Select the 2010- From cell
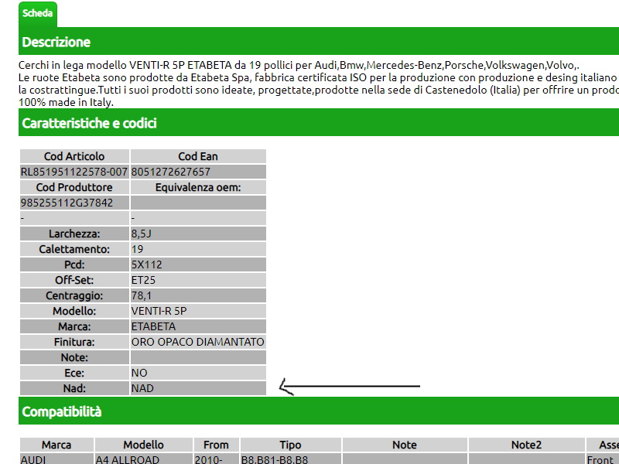This screenshot has width=619, height=464. click(217, 459)
